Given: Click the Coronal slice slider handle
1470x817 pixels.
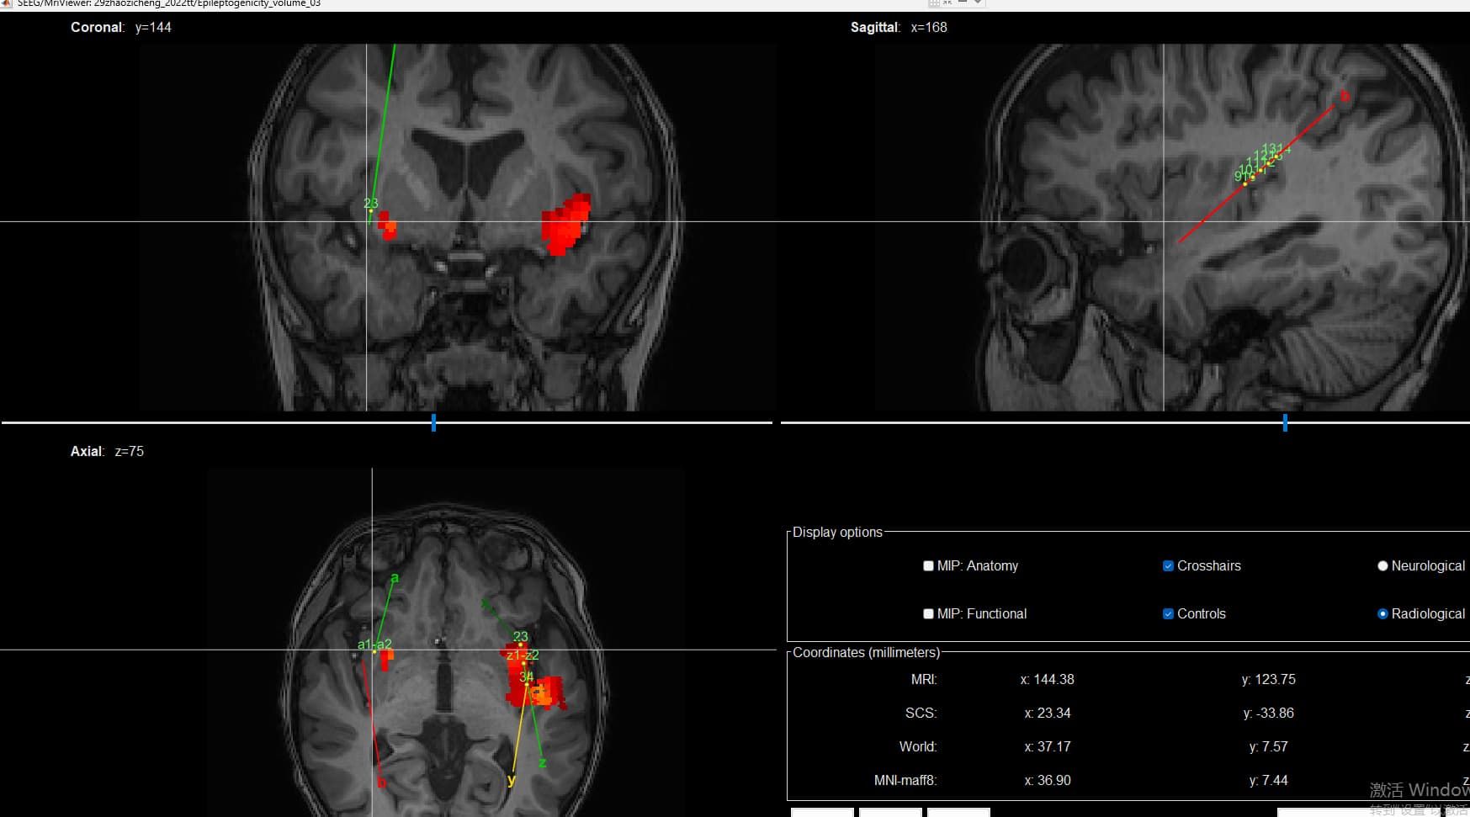Looking at the screenshot, I should tap(433, 422).
